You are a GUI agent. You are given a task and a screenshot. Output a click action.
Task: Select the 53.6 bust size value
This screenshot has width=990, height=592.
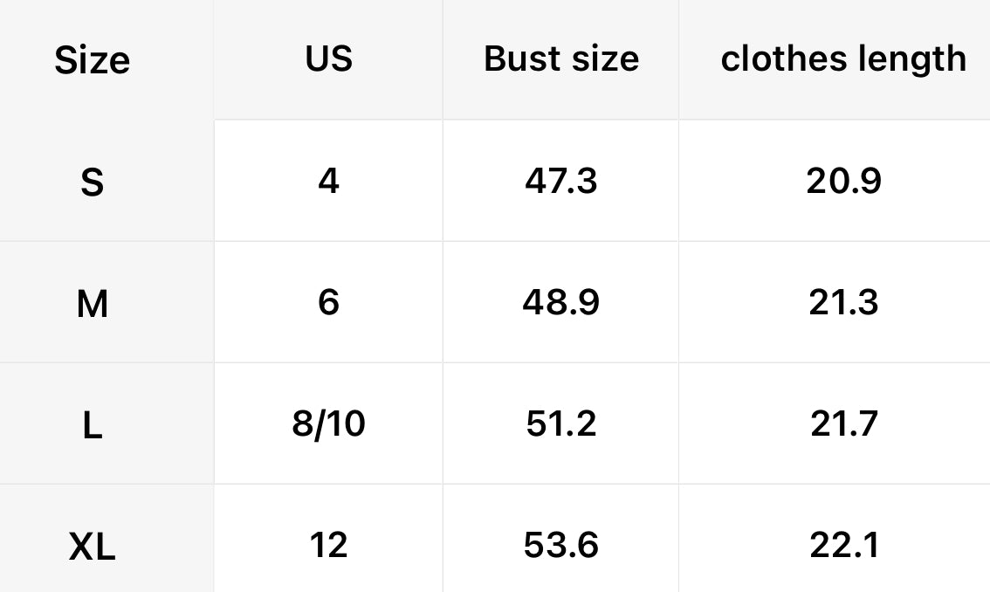561,546
